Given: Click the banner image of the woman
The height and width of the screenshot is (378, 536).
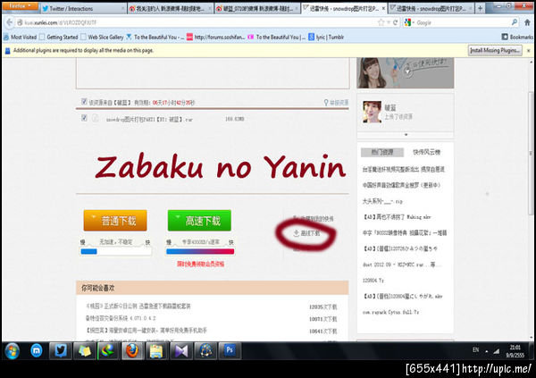Looking at the screenshot, I should coord(405,73).
